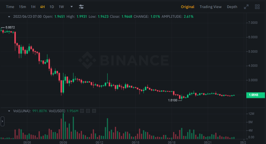Click the 4H interval button
The image size is (266, 144).
(42, 7)
